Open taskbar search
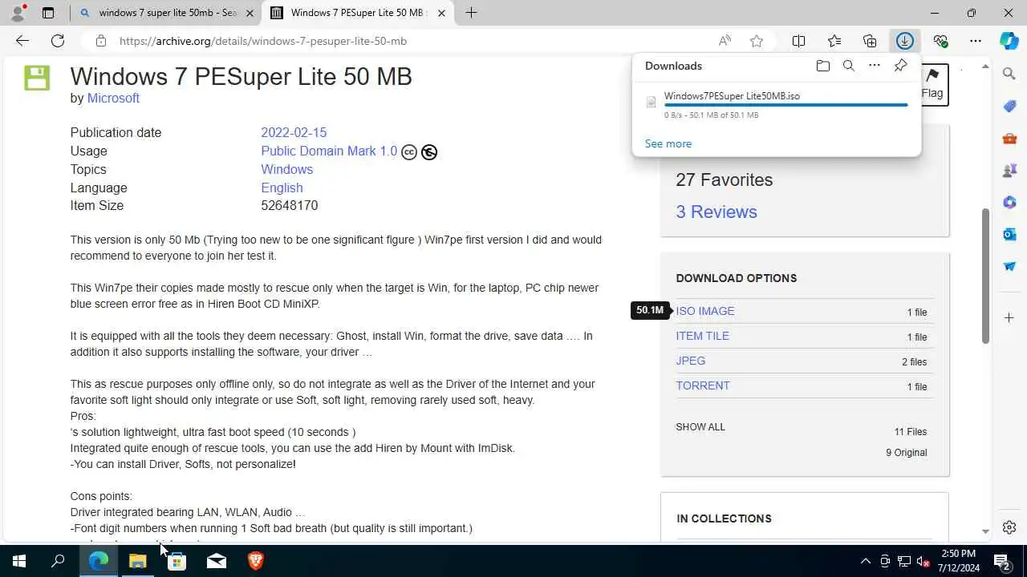Viewport: 1027px width, 577px height. coord(58,561)
